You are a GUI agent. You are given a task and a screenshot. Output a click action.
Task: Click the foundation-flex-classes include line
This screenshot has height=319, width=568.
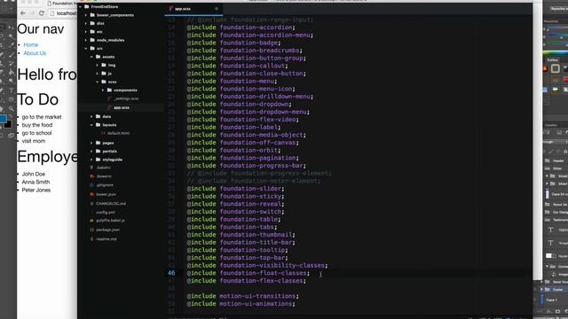coord(247,281)
